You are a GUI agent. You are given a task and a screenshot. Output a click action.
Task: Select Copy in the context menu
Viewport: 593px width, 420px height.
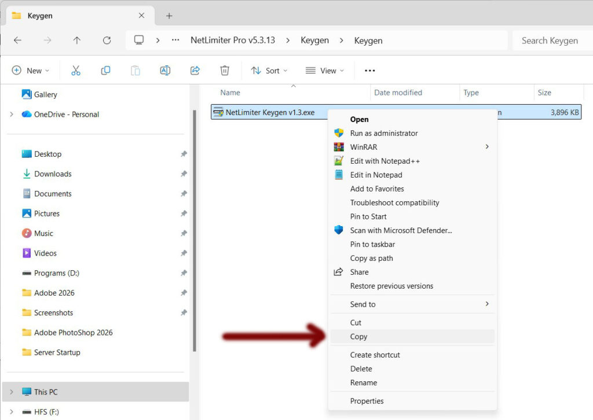tap(358, 337)
